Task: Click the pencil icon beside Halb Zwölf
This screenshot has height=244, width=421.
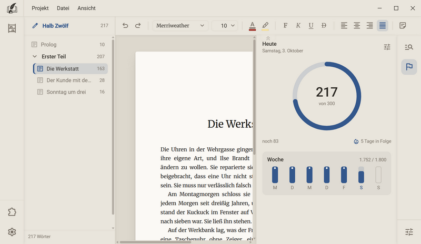Action: coord(35,26)
